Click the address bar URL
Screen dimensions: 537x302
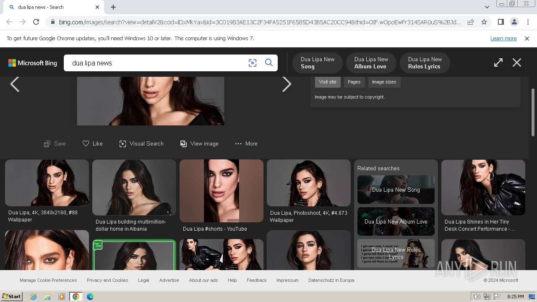260,22
